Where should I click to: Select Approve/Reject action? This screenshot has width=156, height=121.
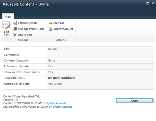(63, 29)
